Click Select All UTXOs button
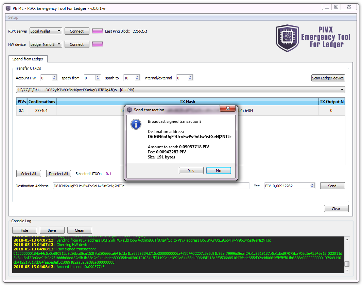 coord(29,173)
